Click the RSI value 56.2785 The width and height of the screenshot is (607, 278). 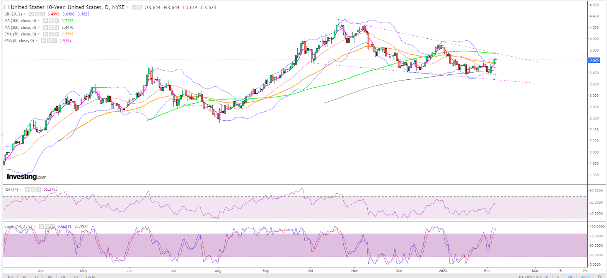tap(50, 189)
